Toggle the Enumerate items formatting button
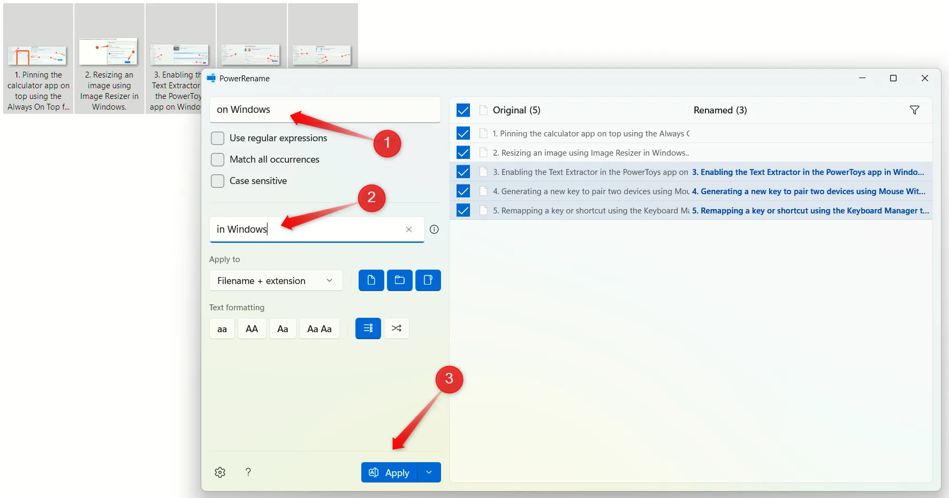The height and width of the screenshot is (498, 949). click(x=368, y=328)
